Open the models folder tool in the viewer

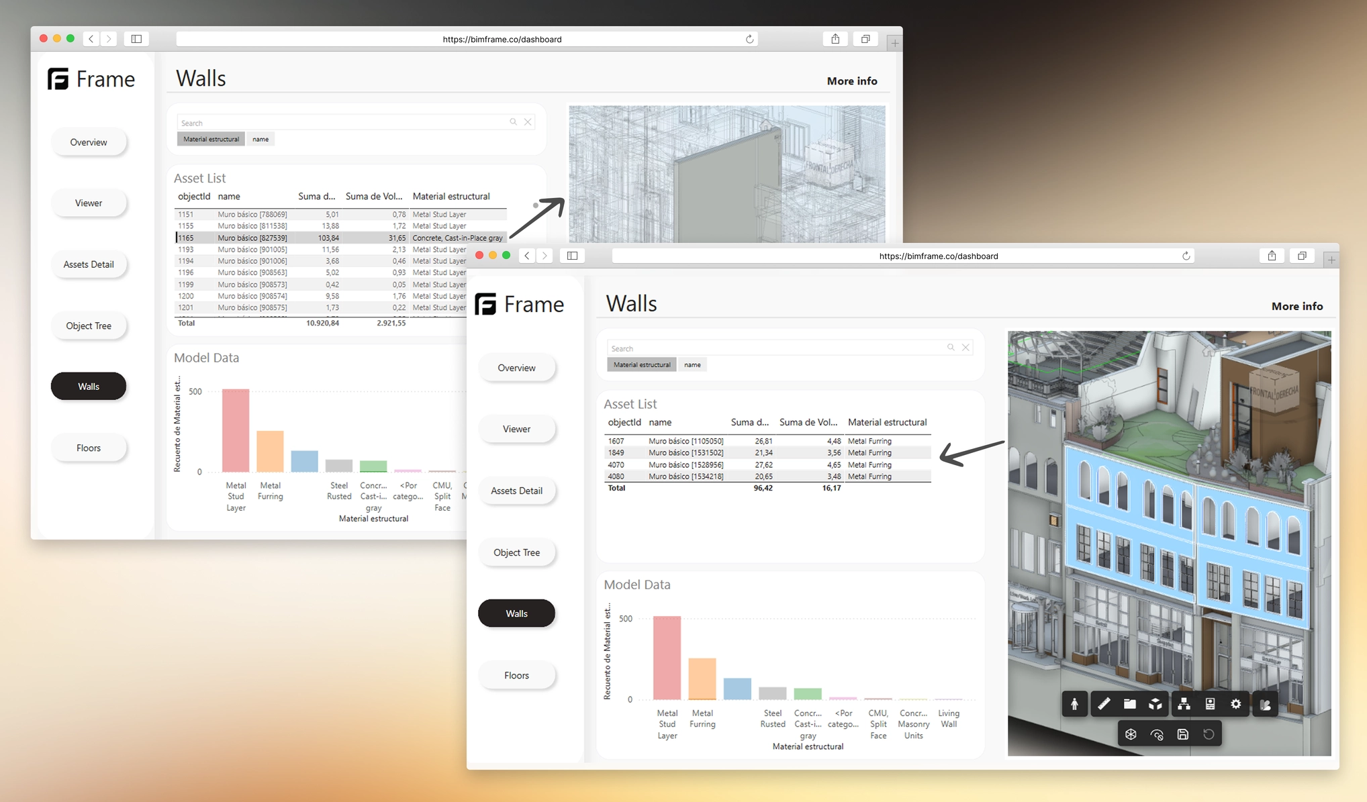coord(1129,704)
